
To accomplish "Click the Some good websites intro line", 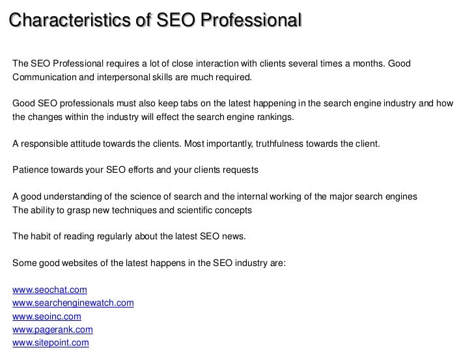I will pyautogui.click(x=149, y=263).
